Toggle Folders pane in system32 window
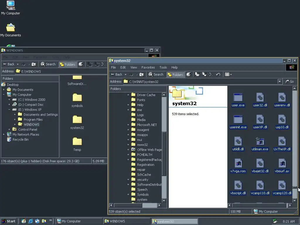The width and height of the screenshot is (300, 225). click(175, 74)
